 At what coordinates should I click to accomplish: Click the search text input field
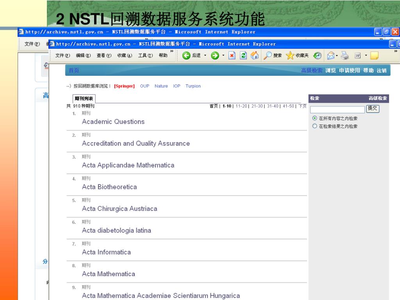point(337,109)
